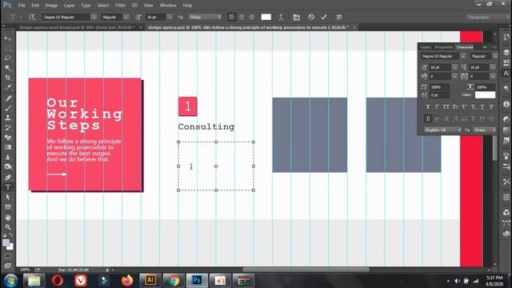Open Character panel font family dropdown
This screenshot has width=512, height=288.
coord(463,56)
